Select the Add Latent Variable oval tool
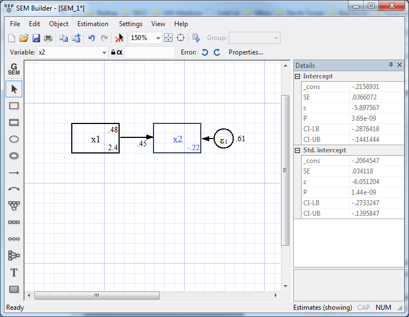This screenshot has height=317, width=409. [14, 139]
